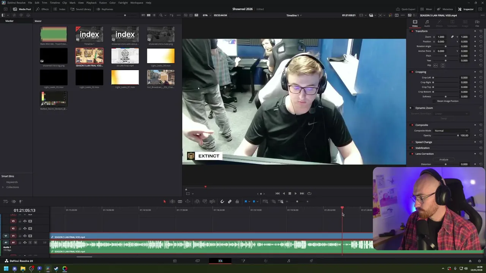Expand the Stabilization section

coord(422,148)
